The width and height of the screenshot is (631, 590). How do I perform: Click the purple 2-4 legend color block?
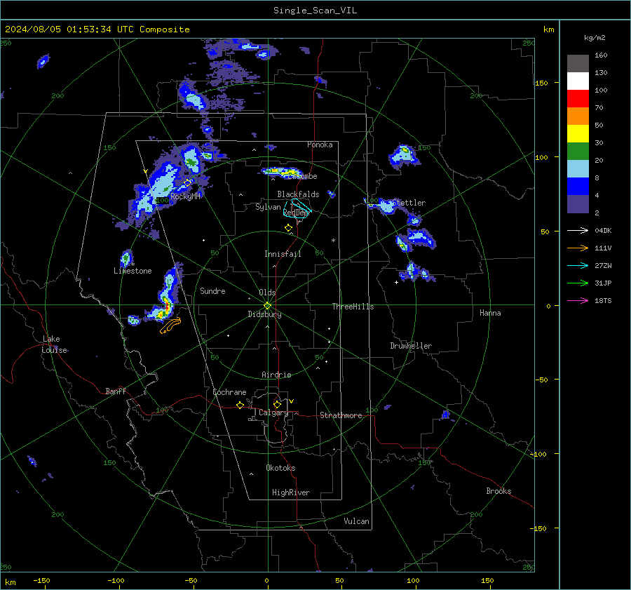(x=578, y=203)
